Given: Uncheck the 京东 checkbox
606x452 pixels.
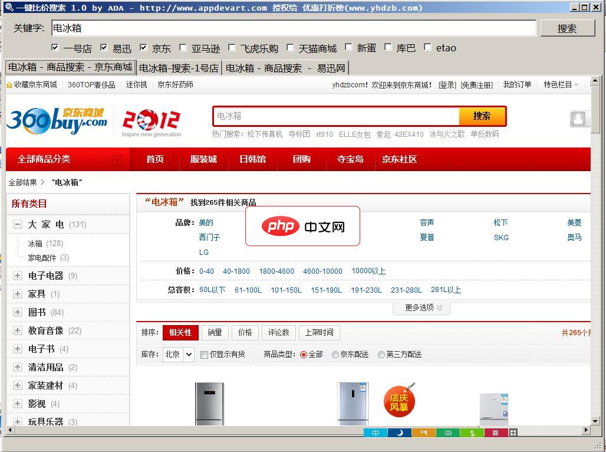Looking at the screenshot, I should 143,48.
